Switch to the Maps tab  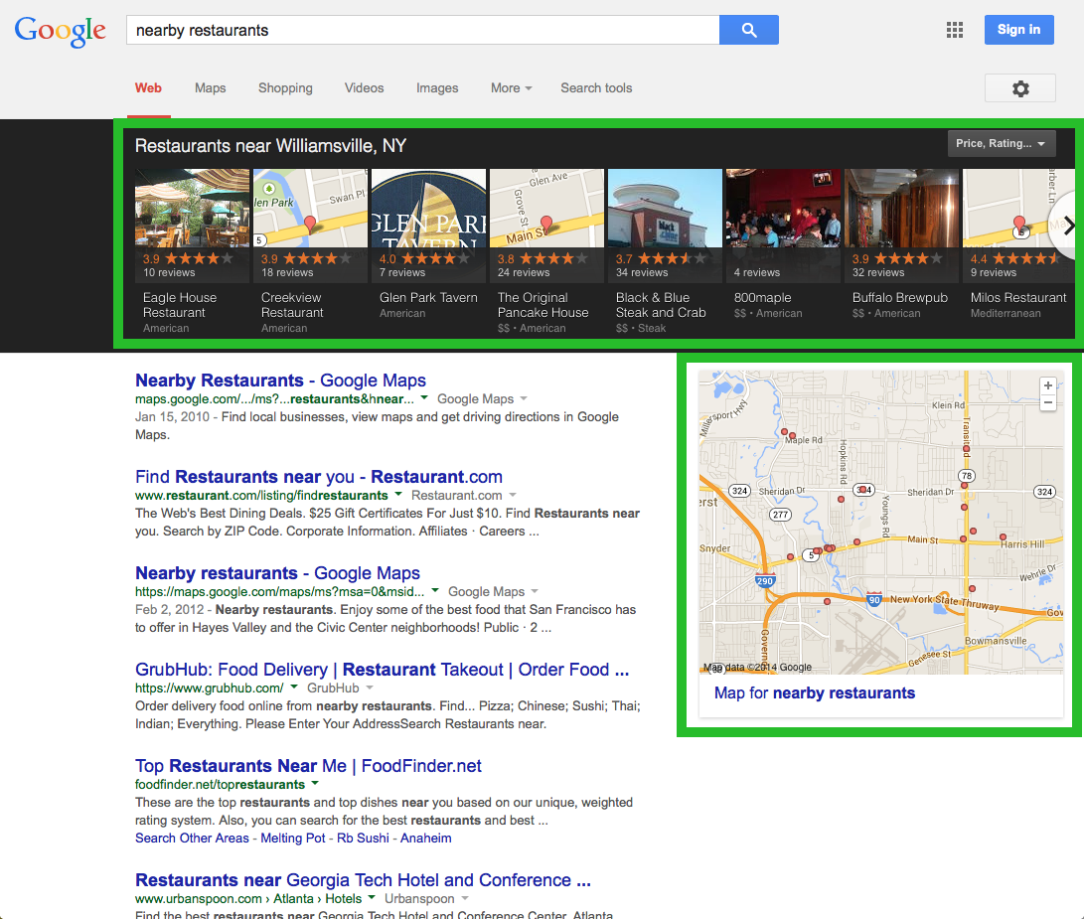point(210,88)
